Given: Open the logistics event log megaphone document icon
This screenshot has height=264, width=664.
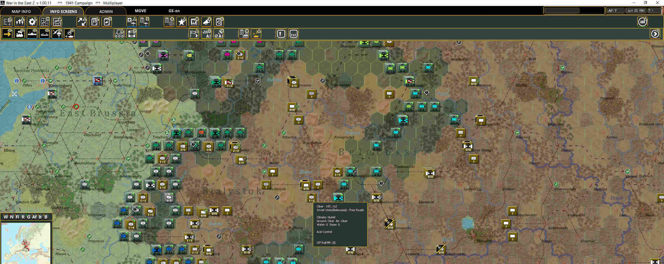Looking at the screenshot, I should pyautogui.click(x=107, y=22).
